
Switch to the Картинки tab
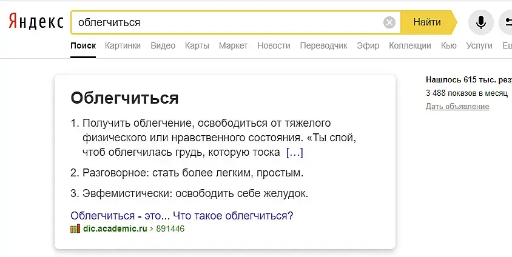[123, 45]
